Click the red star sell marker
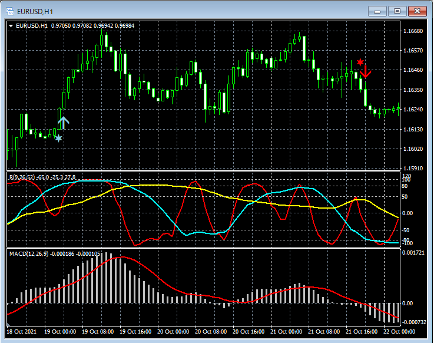The image size is (434, 343). [360, 62]
